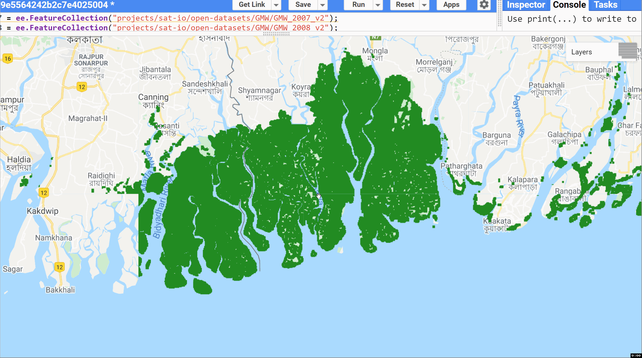This screenshot has width=642, height=358.
Task: Switch to the Inspector tab
Action: pyautogui.click(x=526, y=5)
